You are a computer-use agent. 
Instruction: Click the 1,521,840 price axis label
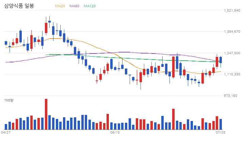(x=232, y=11)
